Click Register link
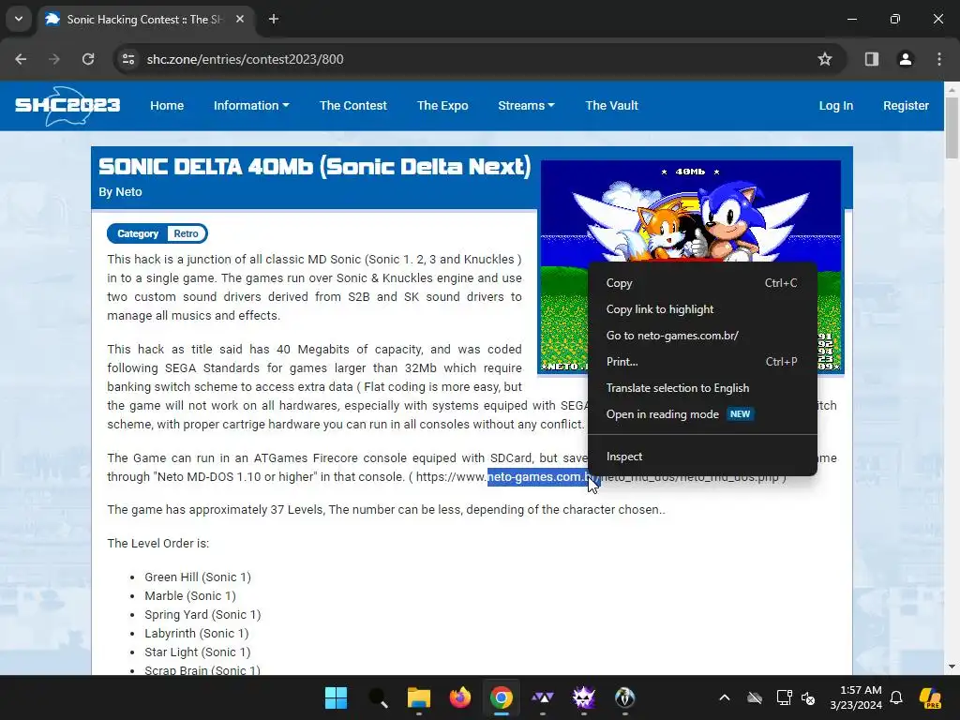 (906, 105)
